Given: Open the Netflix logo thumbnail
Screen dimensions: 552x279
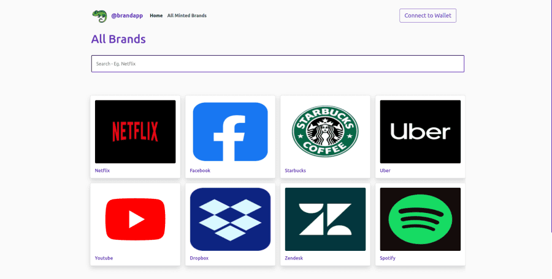Looking at the screenshot, I should pyautogui.click(x=135, y=132).
